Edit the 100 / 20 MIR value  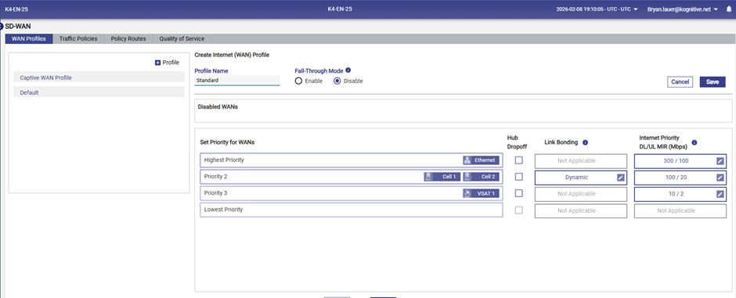[720, 178]
